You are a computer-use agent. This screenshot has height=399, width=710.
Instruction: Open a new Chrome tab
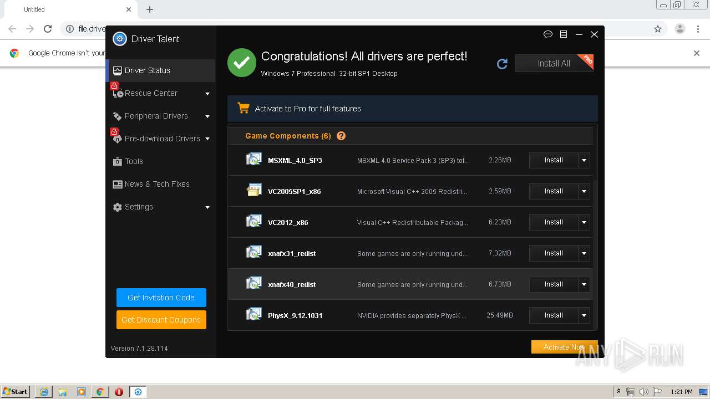click(150, 9)
